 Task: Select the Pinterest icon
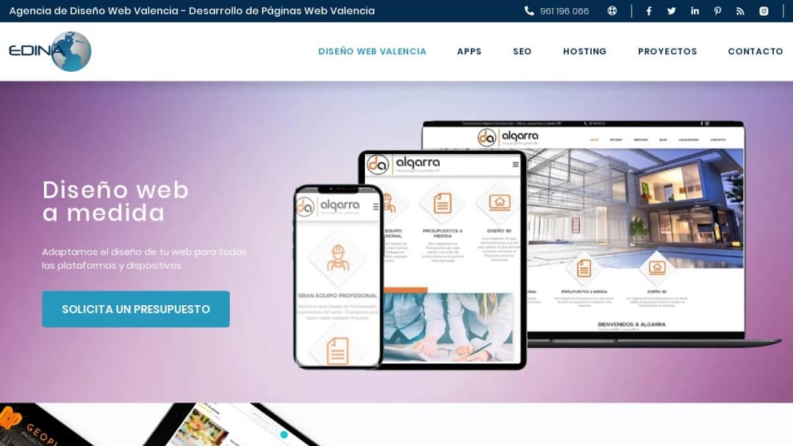coord(717,10)
